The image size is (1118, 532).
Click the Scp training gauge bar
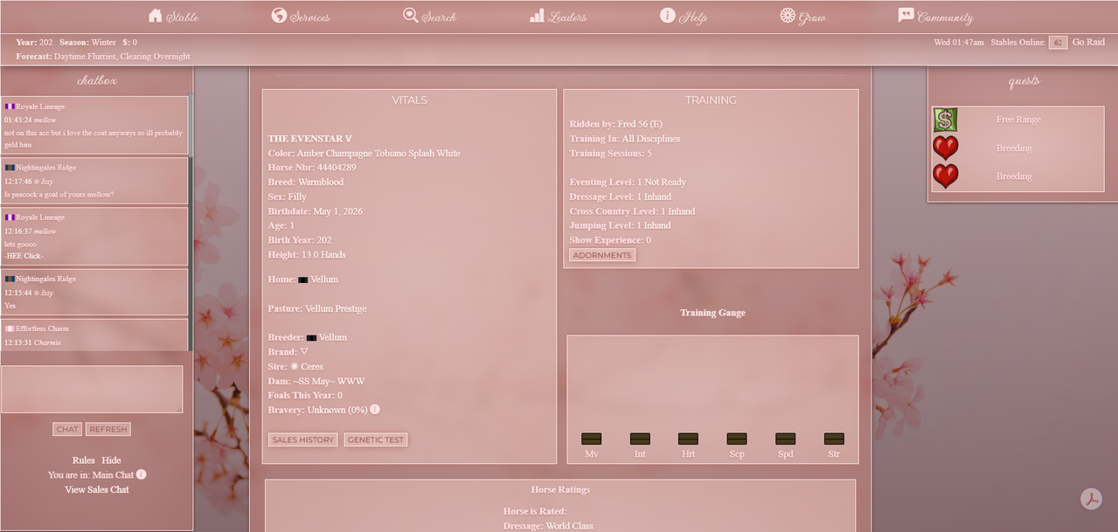(x=737, y=439)
